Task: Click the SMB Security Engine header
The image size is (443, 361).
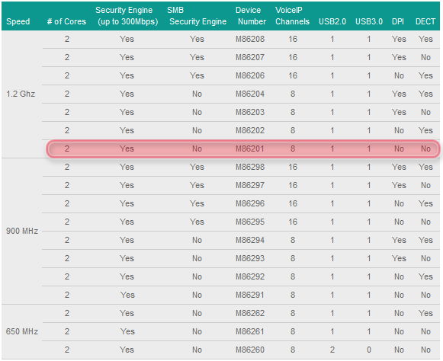Action: (197, 16)
